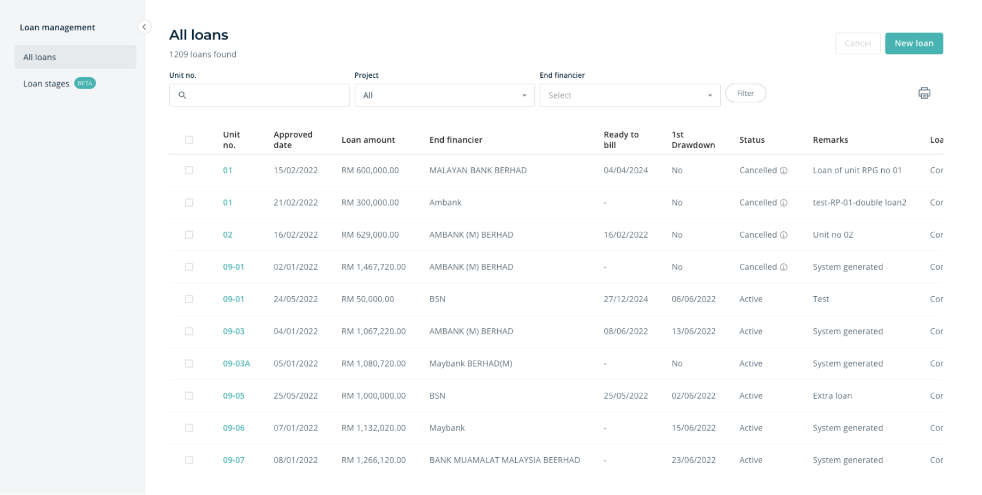Apply filters with the Filter button
The height and width of the screenshot is (495, 982).
point(746,93)
